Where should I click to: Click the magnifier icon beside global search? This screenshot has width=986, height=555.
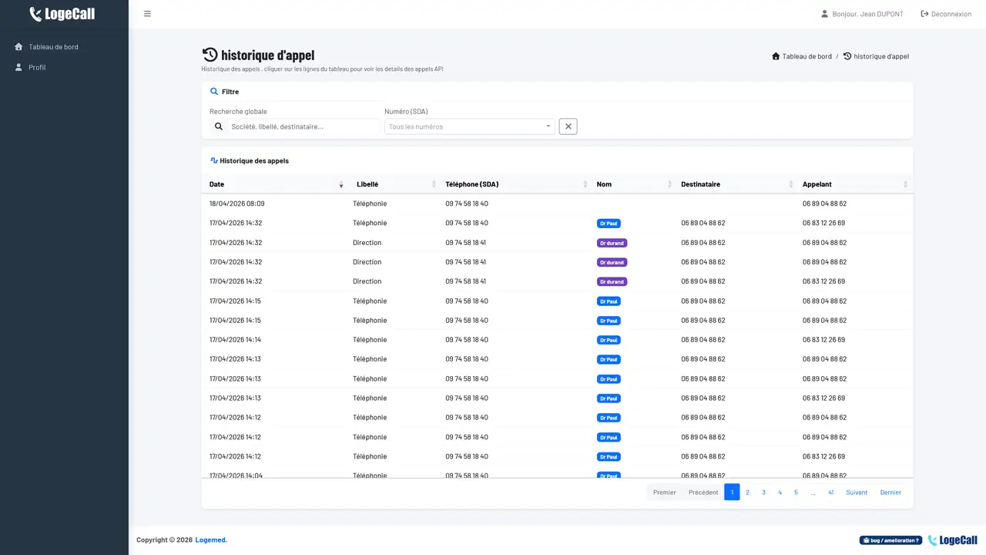(219, 126)
